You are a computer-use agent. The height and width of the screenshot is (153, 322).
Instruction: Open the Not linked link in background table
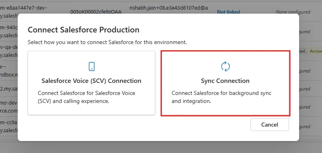(x=229, y=12)
